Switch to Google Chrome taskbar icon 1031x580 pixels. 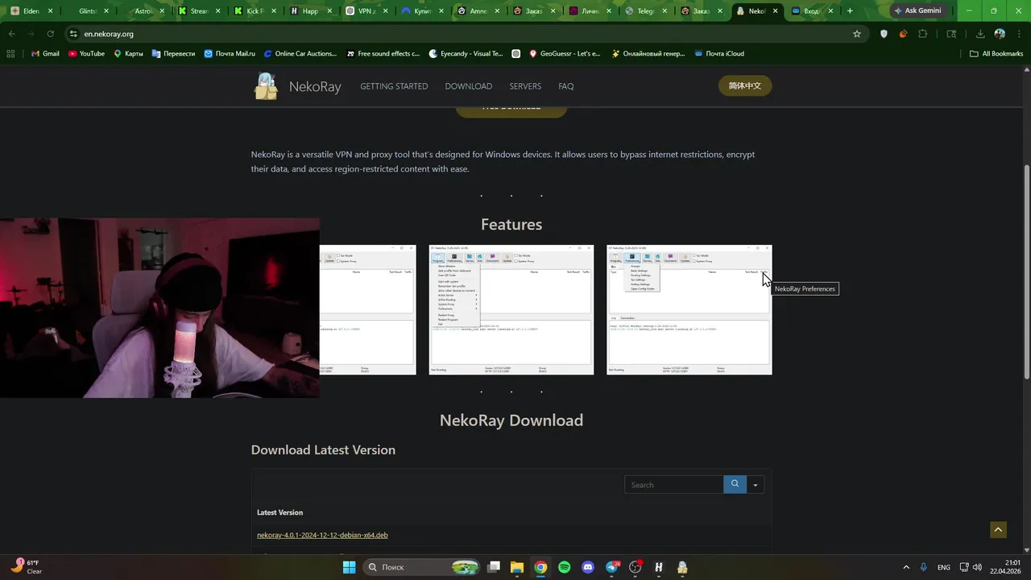pyautogui.click(x=540, y=567)
